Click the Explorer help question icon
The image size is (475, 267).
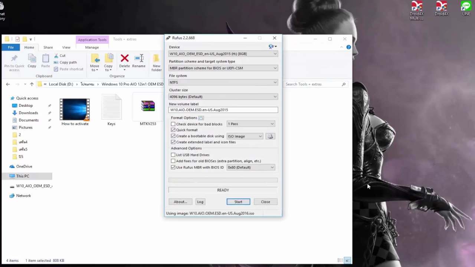(348, 47)
